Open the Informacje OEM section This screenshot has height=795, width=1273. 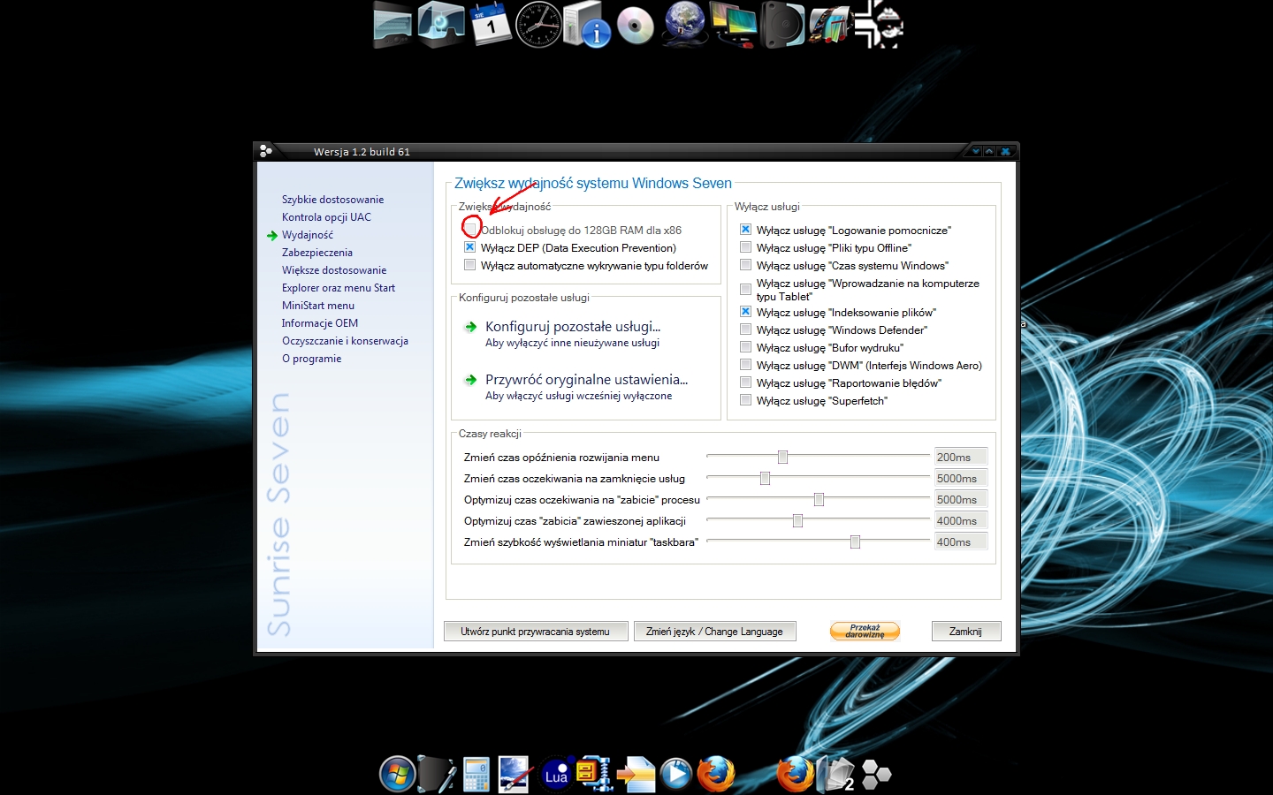coord(320,323)
